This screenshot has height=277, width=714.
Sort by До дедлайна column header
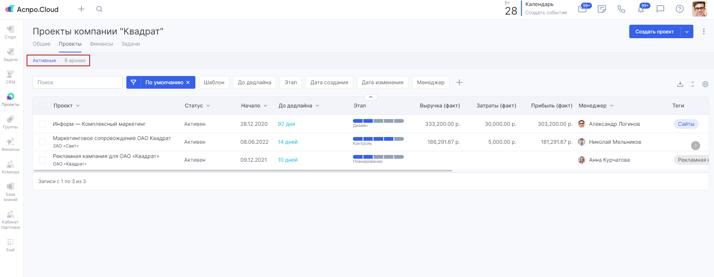[299, 106]
